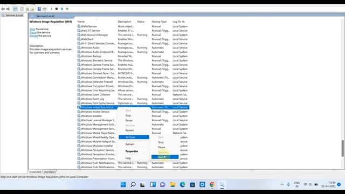Viewport: 345px width, 194px height.
Task: Toggle the show/hide console tree toolbar icon
Action: click(x=15, y=9)
